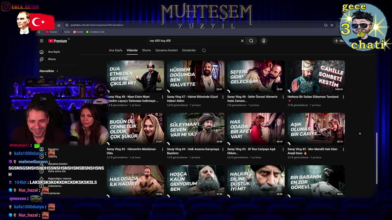Open the Aşık Olunası Bir Cariye thumbnail
The width and height of the screenshot is (392, 220).
pos(316,129)
